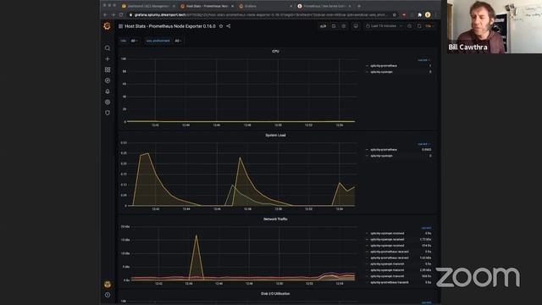This screenshot has width=542, height=305.
Task: Click the Create plus icon in sidebar
Action: click(108, 58)
